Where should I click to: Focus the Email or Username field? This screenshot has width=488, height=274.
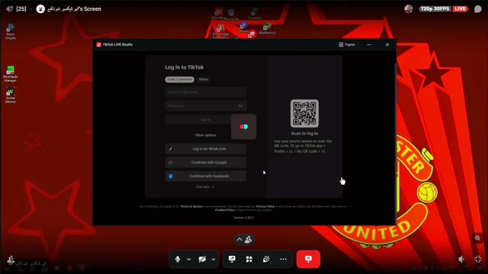[x=205, y=92]
